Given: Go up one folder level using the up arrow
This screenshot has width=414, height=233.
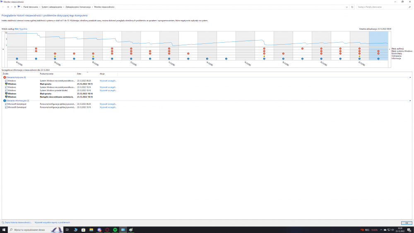Looking at the screenshot, I should point(15,7).
